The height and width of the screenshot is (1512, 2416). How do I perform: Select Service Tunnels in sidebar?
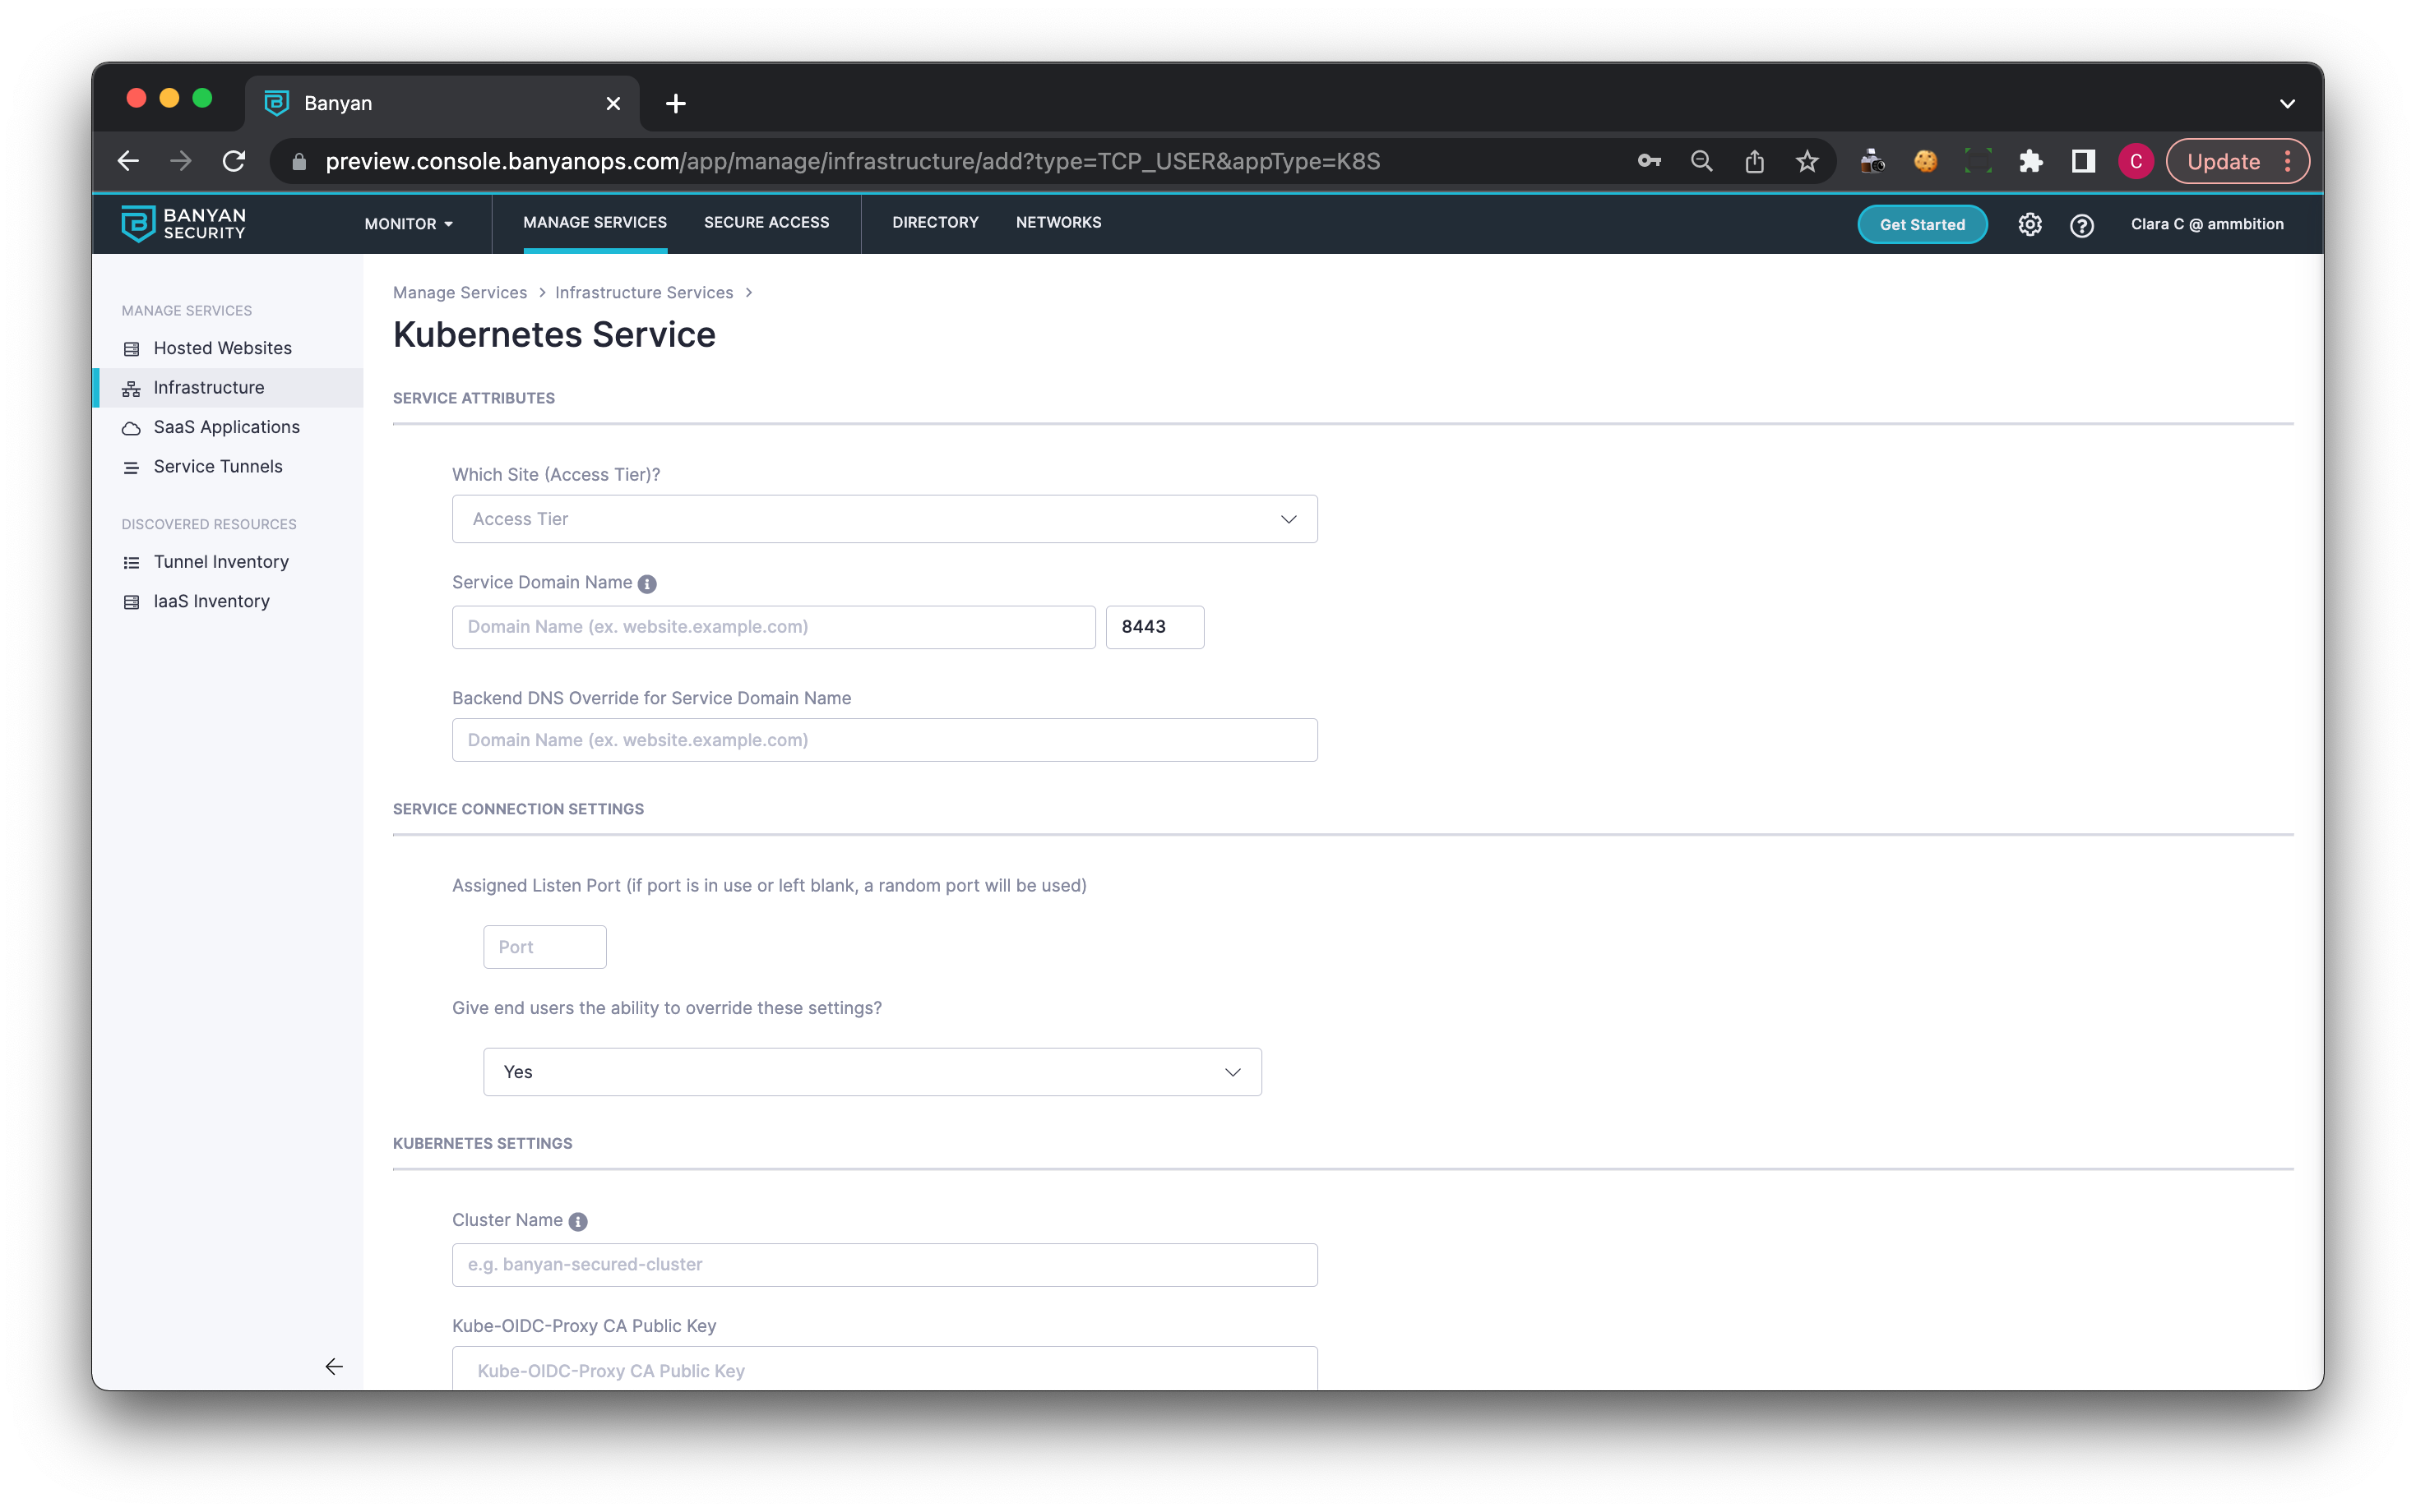pos(218,466)
